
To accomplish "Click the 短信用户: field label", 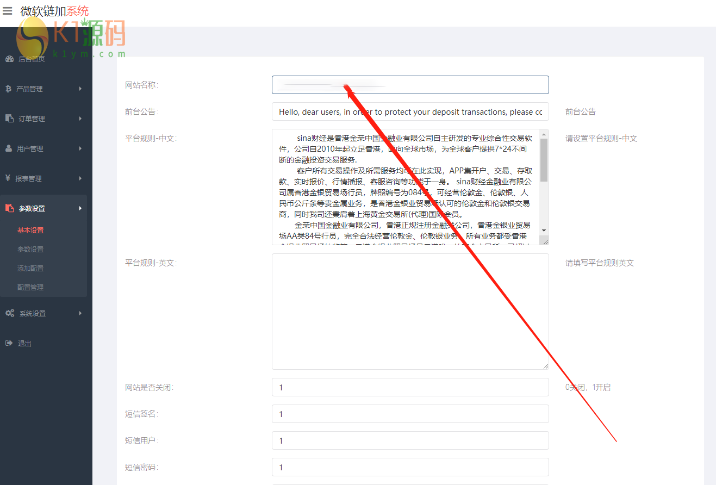I will click(141, 440).
